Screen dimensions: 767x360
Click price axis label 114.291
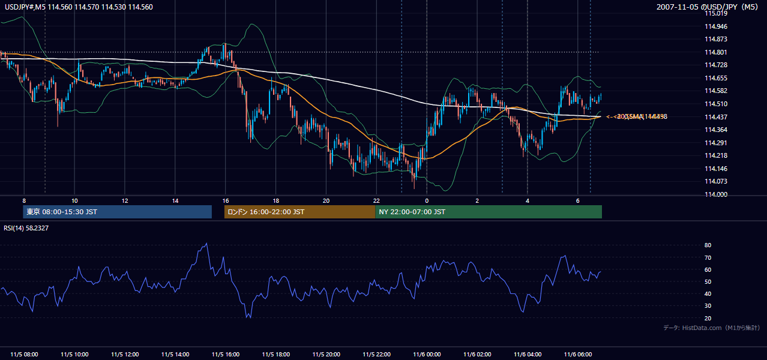(715, 143)
